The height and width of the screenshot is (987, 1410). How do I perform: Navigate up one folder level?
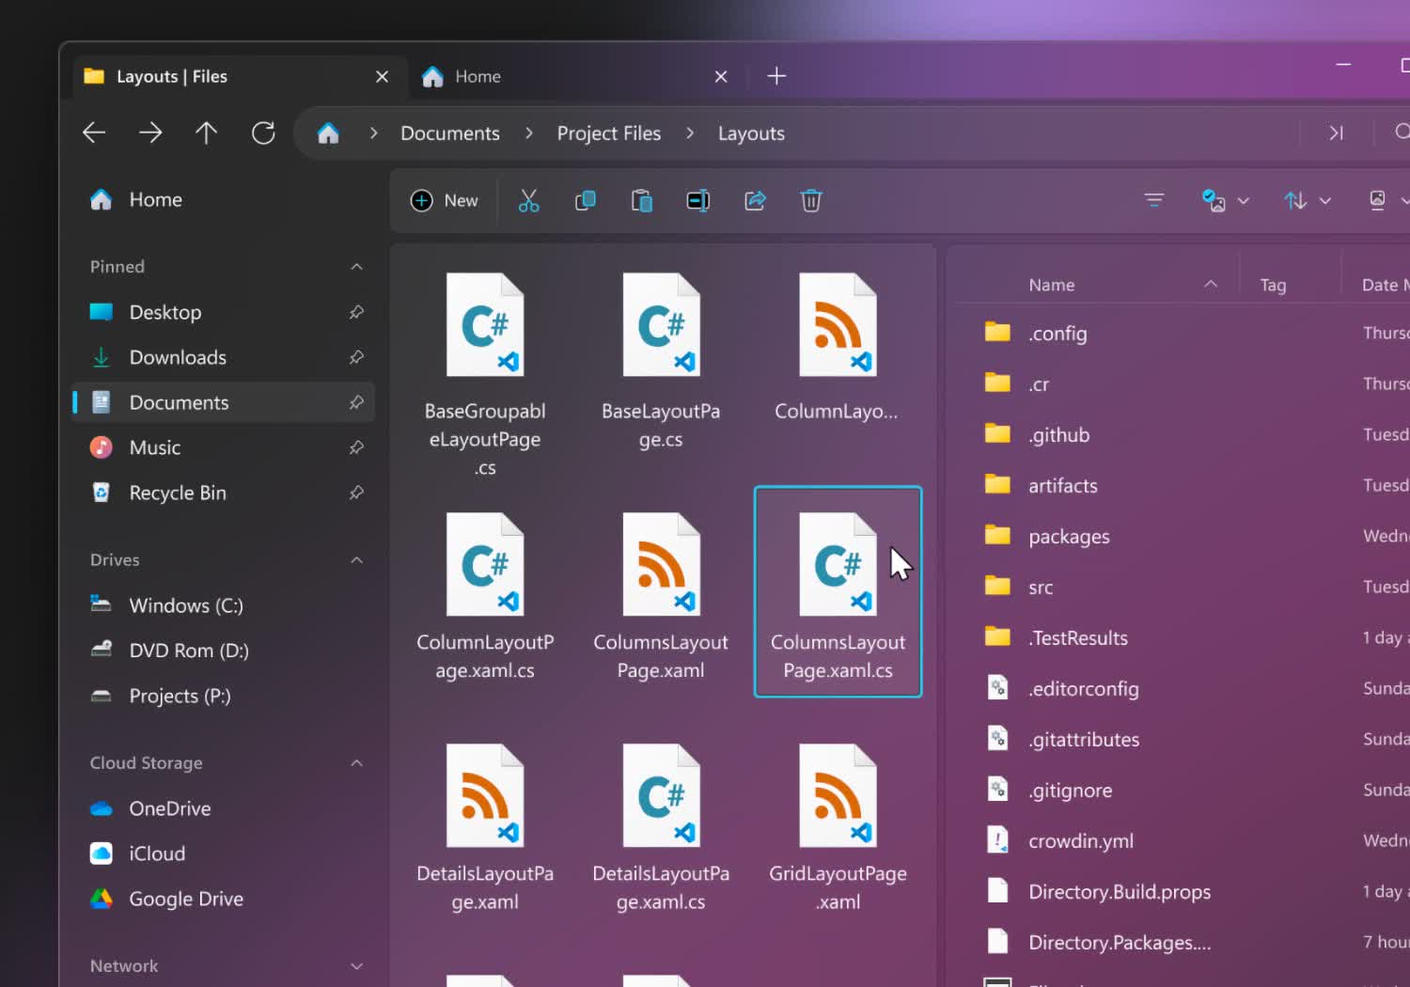click(x=206, y=133)
